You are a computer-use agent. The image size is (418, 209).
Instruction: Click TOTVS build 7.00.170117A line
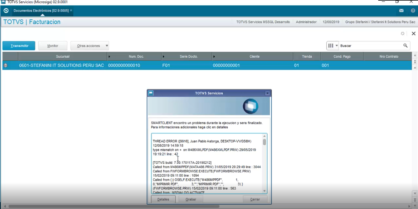(182, 163)
